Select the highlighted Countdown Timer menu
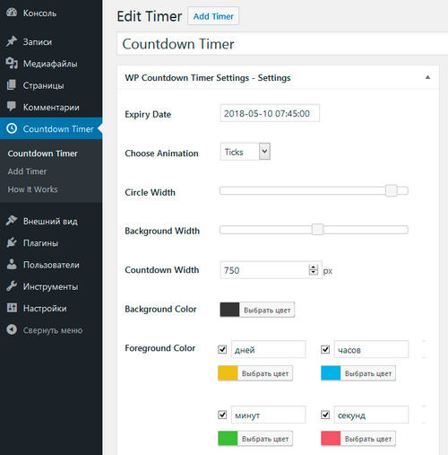The width and height of the screenshot is (448, 455). tap(51, 128)
